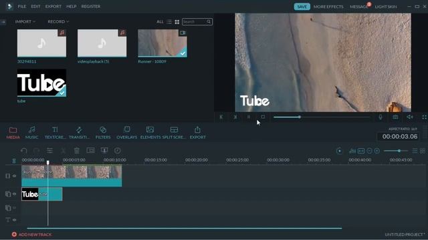Select the 30294811 audio thumbnail
428x240 pixels.
pos(41,43)
